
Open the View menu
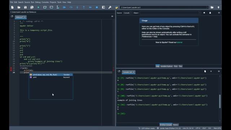[64, 2]
